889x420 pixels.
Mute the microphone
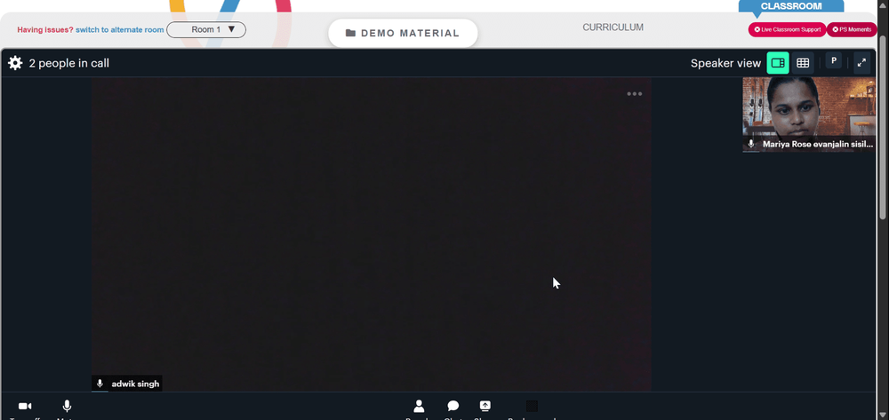coord(67,407)
